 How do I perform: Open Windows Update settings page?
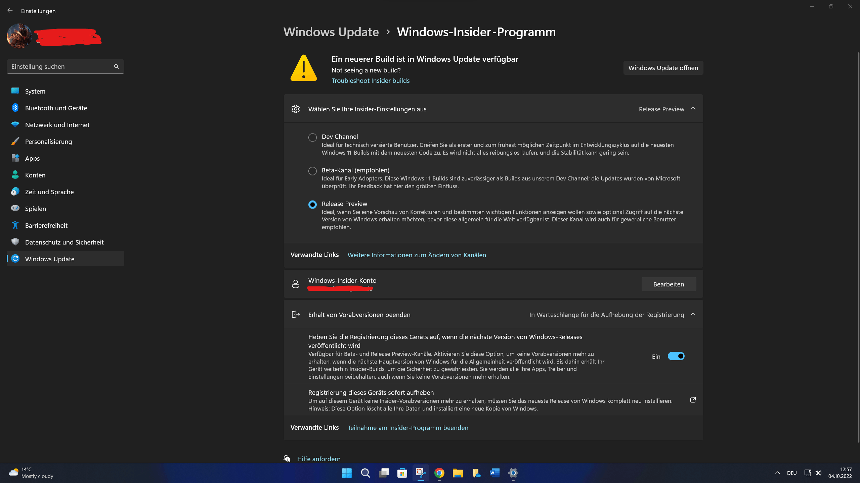663,67
